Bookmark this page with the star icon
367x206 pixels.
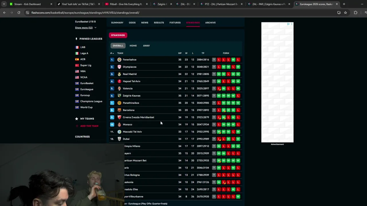[345, 13]
